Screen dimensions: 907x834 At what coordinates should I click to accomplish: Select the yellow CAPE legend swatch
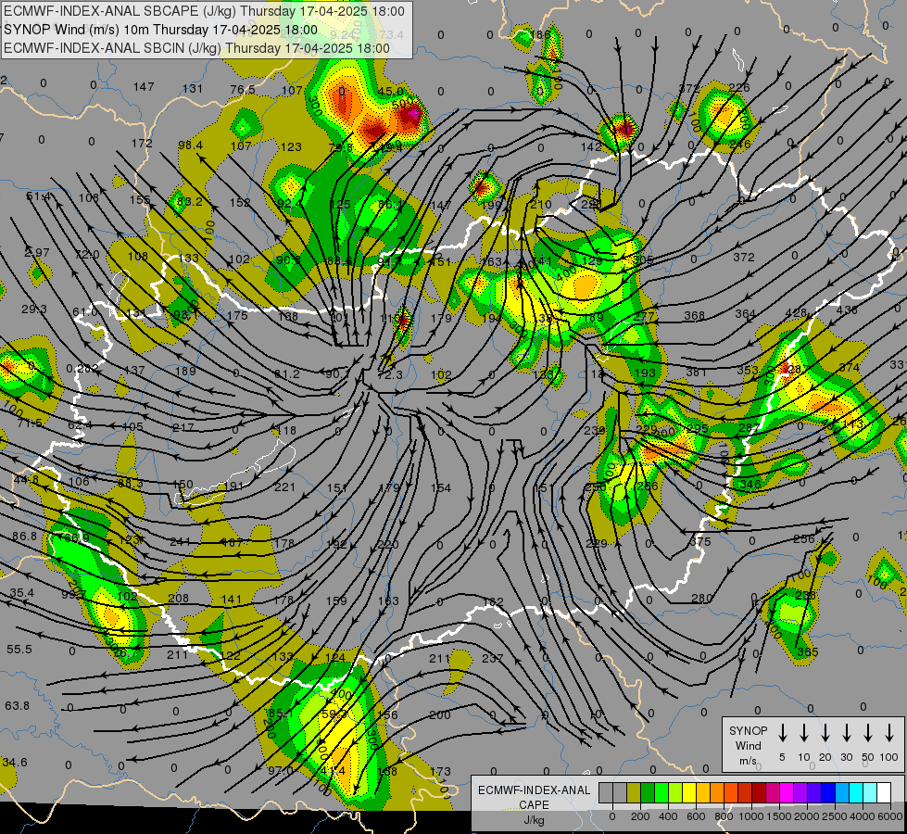click(x=689, y=793)
